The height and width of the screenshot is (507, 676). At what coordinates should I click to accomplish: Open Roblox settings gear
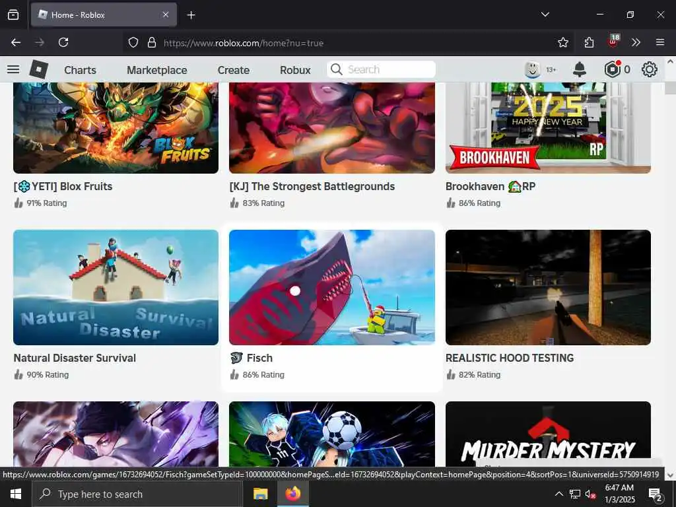pos(650,69)
